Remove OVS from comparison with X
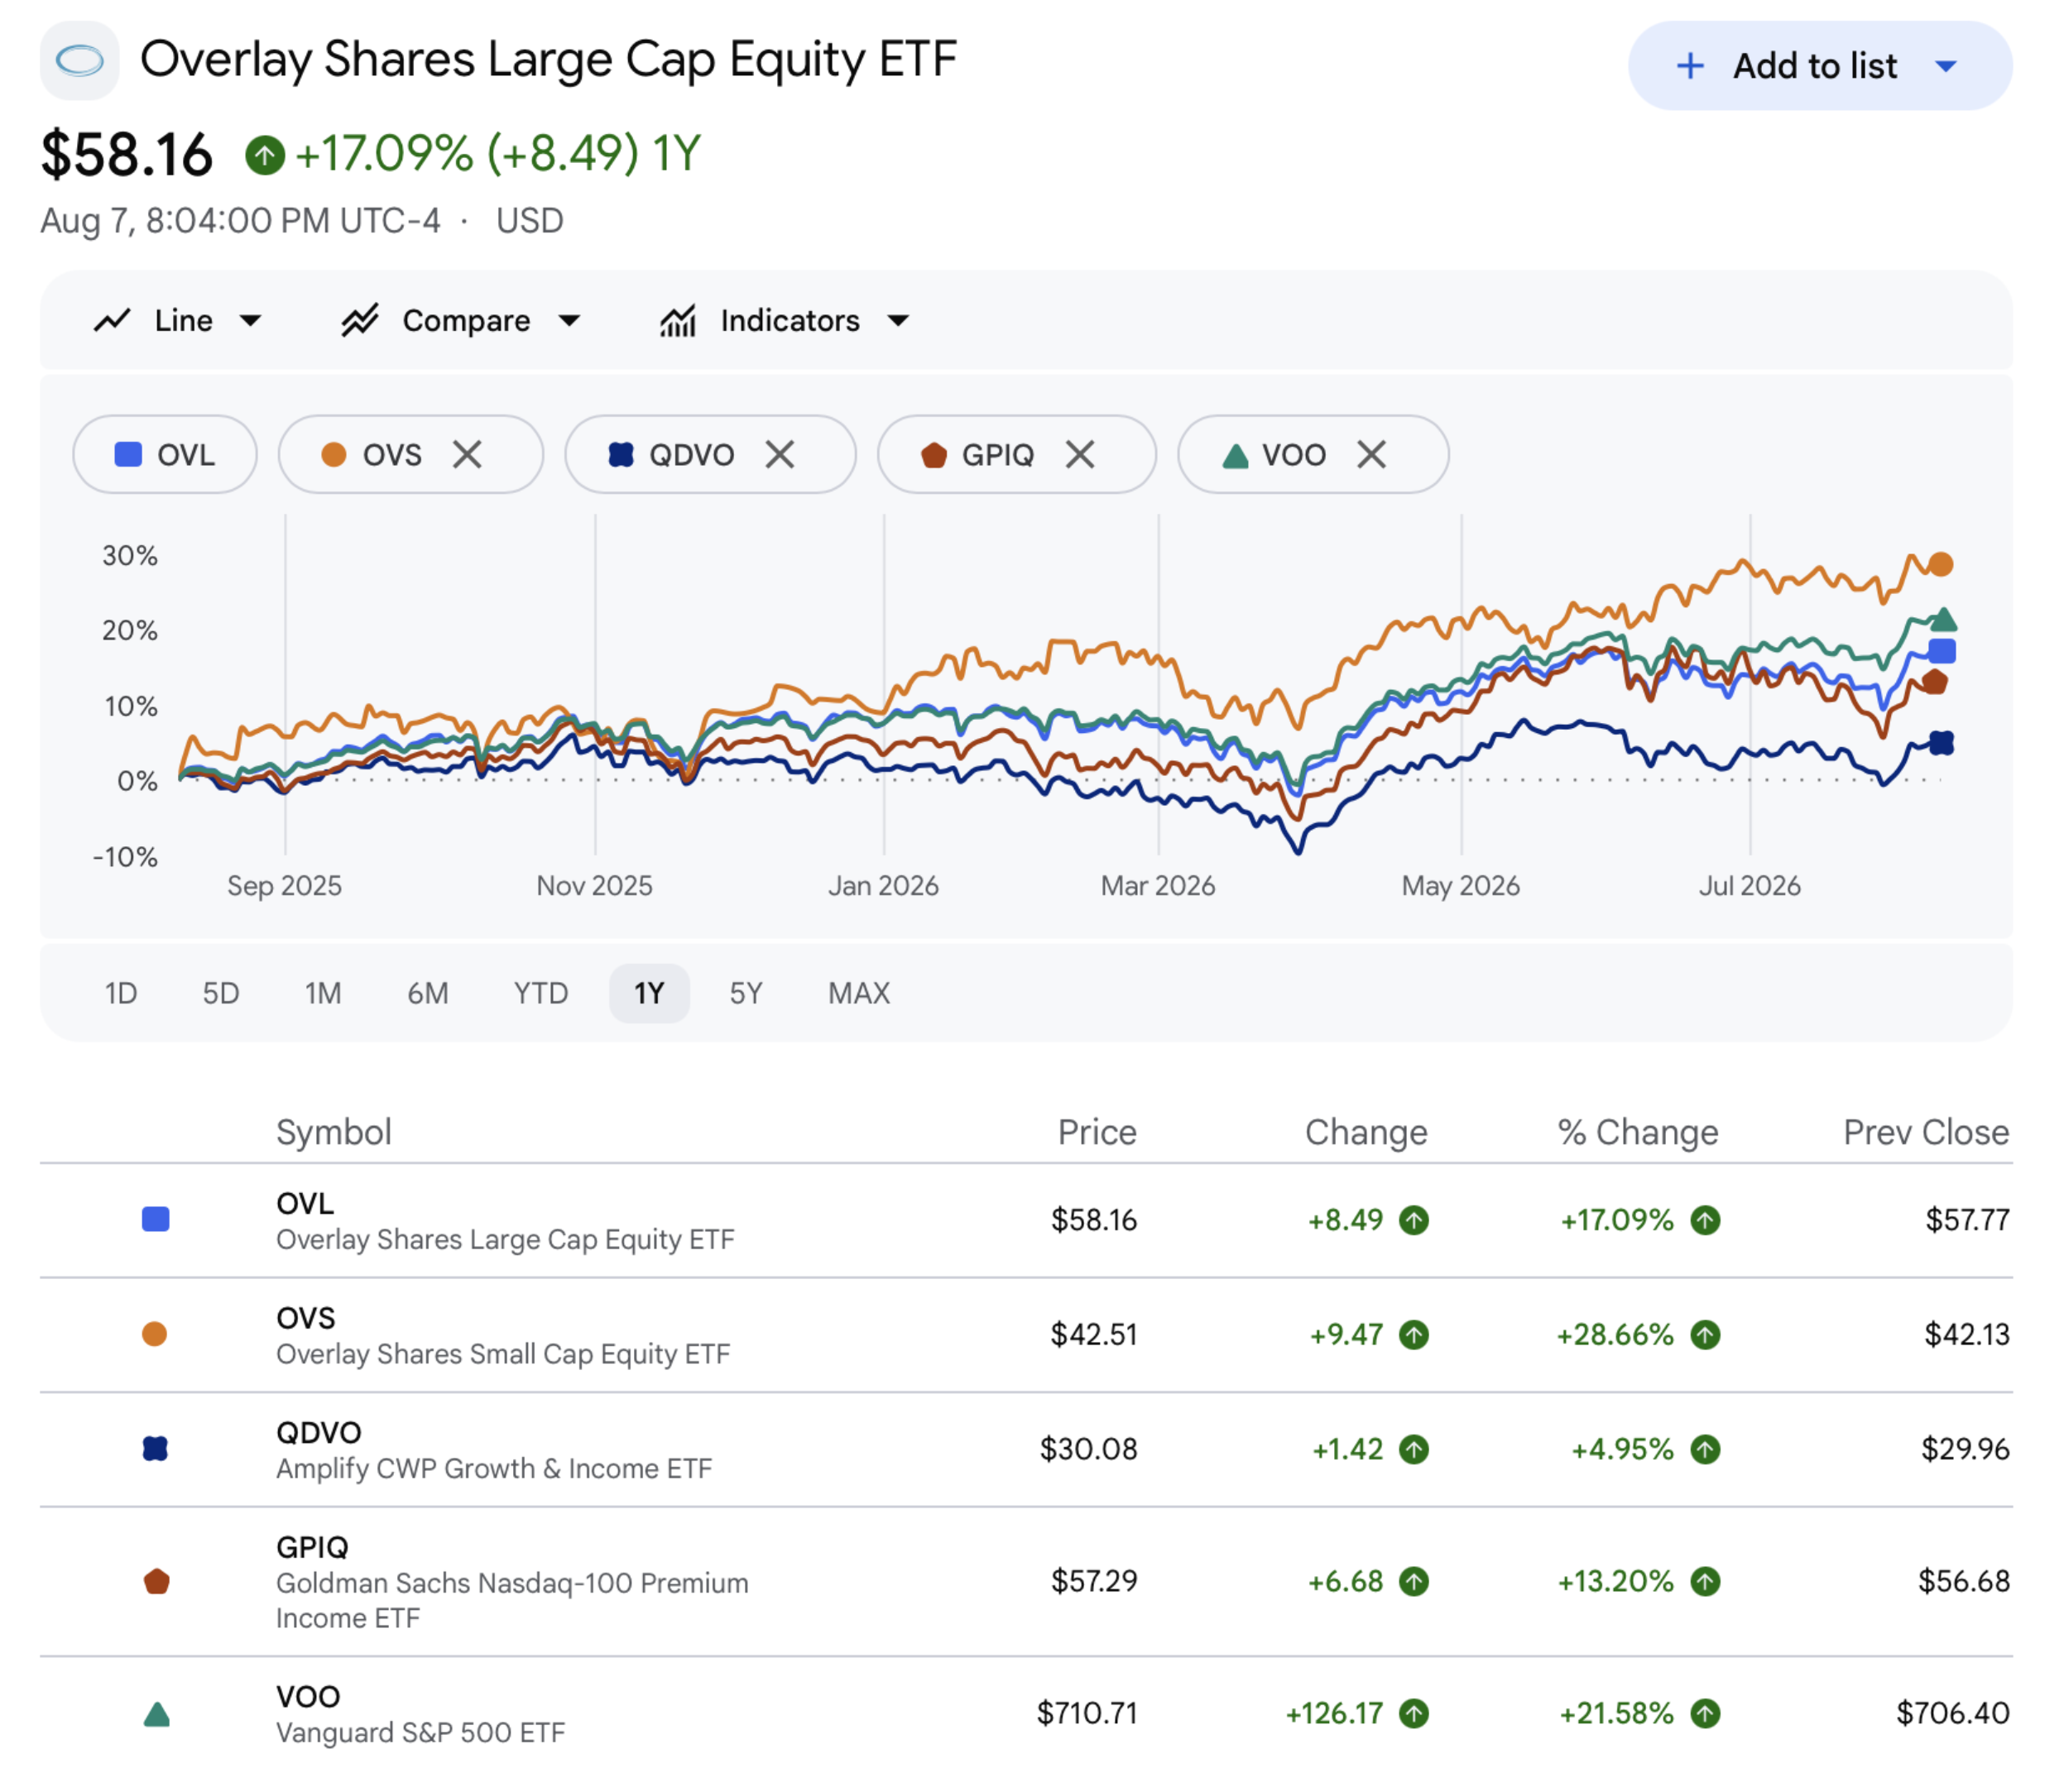 (x=469, y=457)
